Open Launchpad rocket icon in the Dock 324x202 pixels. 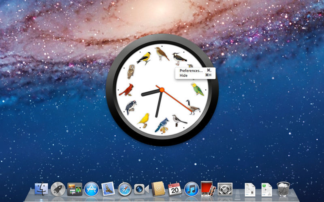click(58, 189)
